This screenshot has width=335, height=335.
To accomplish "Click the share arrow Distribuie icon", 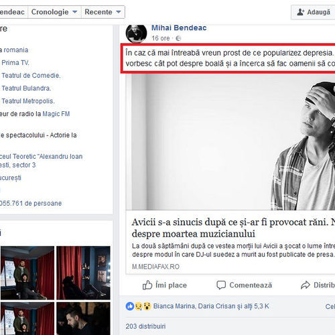I will [306, 285].
